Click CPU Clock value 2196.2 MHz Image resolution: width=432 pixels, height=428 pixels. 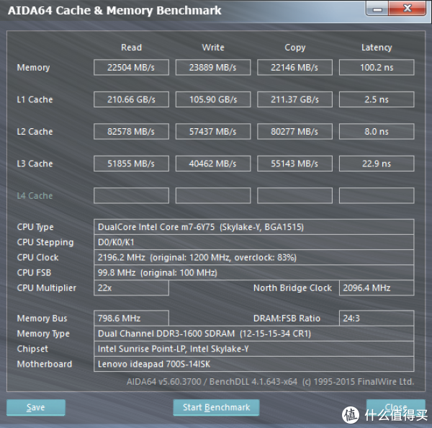pyautogui.click(x=253, y=257)
